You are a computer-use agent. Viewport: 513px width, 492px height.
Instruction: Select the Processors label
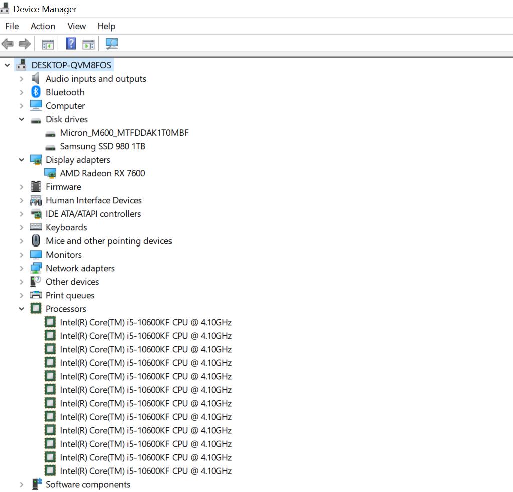point(66,309)
